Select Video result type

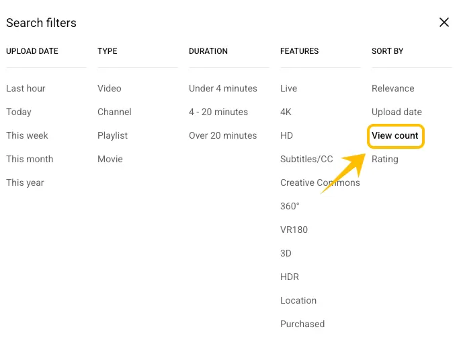pyautogui.click(x=109, y=88)
